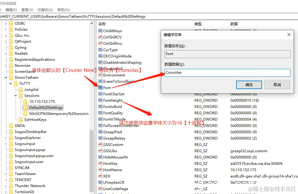This screenshot has height=194, width=298.
Task: Select the TortoiseGit registry key
Action: 24,192
